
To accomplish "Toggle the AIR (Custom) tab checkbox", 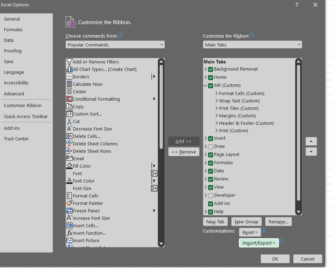I will tap(211, 86).
